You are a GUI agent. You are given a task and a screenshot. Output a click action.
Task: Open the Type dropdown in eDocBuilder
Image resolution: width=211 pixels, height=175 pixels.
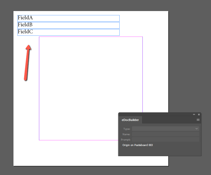point(166,129)
